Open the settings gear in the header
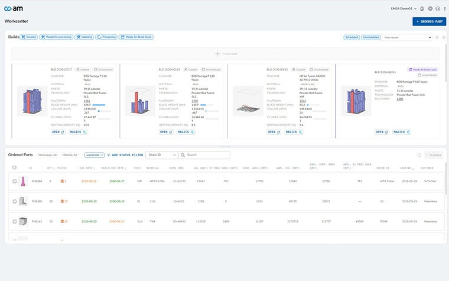This screenshot has width=449, height=281. pos(430,9)
